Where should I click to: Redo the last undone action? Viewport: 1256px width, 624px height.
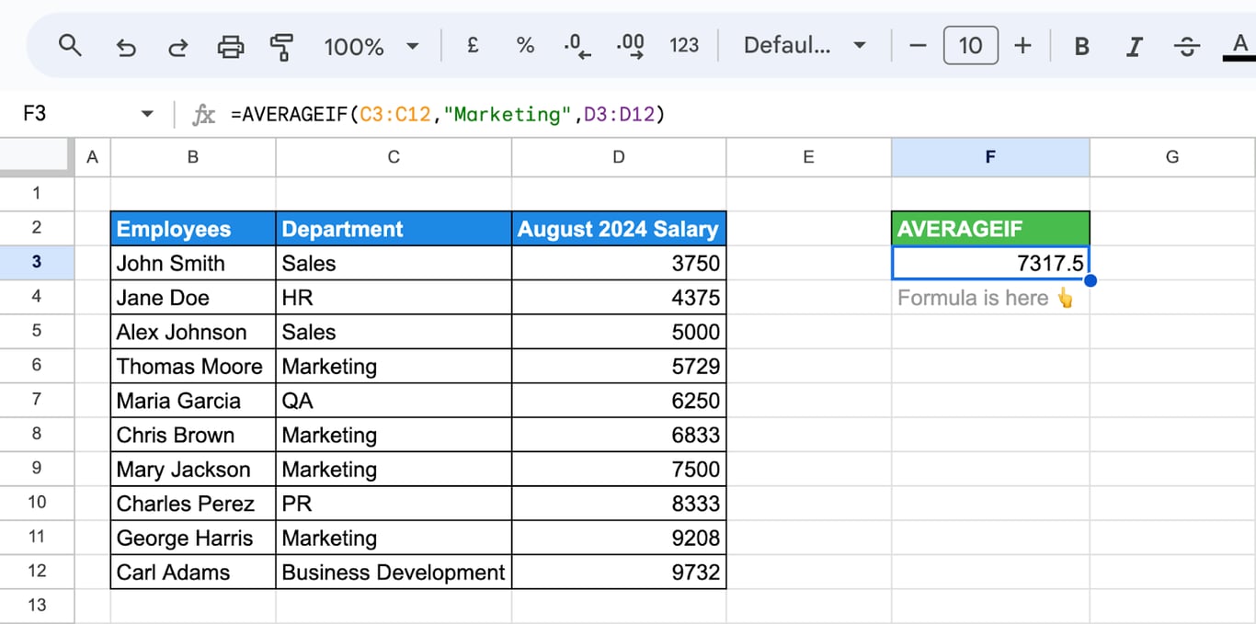pos(178,46)
